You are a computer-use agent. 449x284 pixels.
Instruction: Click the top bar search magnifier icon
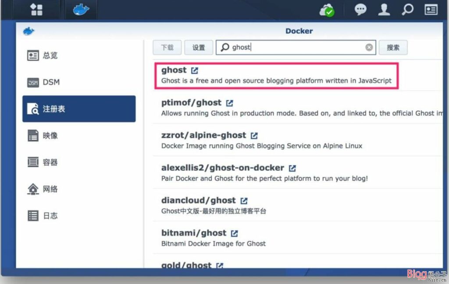[x=407, y=10]
